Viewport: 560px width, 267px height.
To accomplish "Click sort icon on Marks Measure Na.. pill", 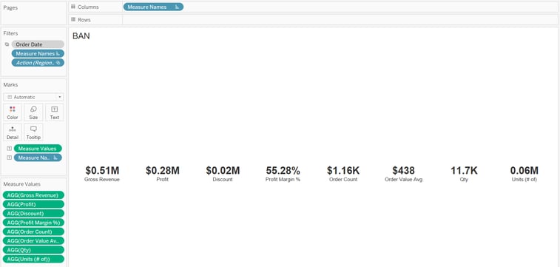I will click(x=55, y=158).
